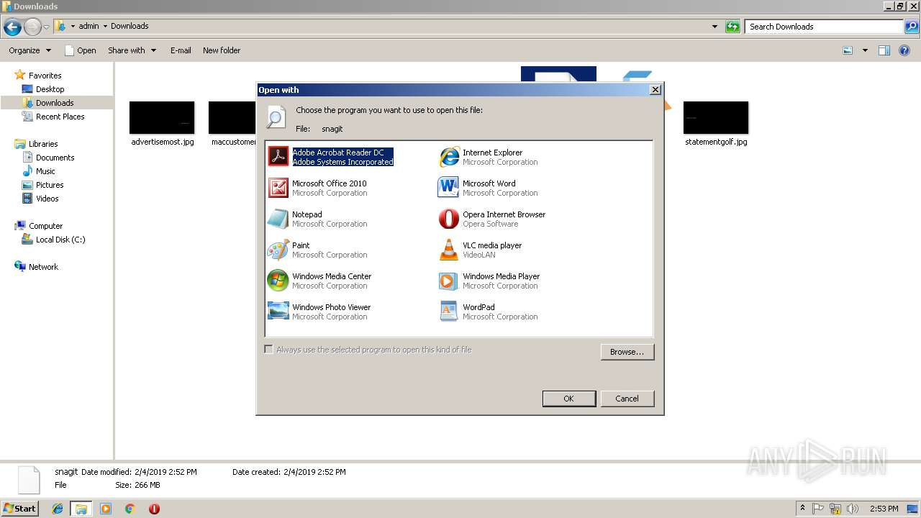Refresh the Downloads folder view

point(732,27)
